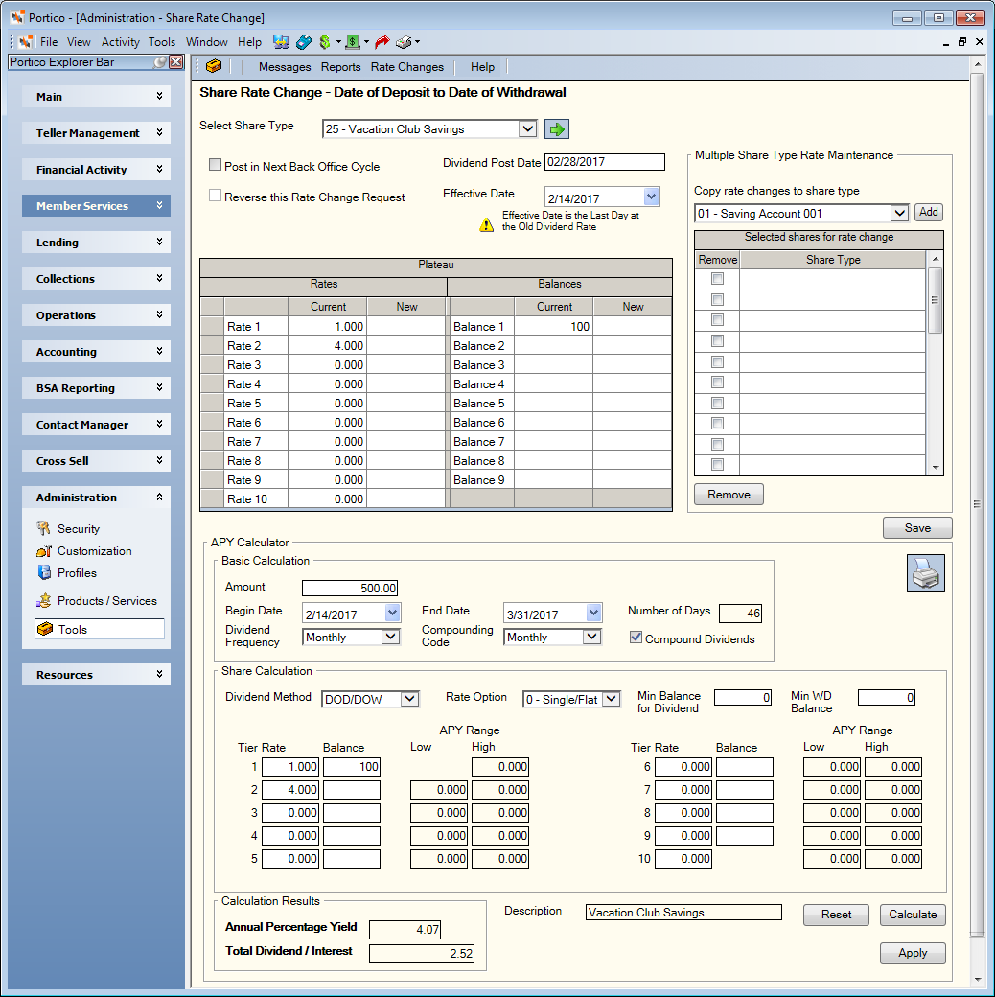This screenshot has width=995, height=997.
Task: Open Profiles under Administration
Action: [77, 573]
